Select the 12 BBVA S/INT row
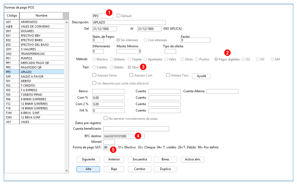The width and height of the screenshot is (297, 185). pyautogui.click(x=34, y=117)
